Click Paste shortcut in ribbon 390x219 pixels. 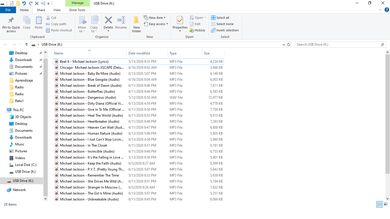click(59, 30)
